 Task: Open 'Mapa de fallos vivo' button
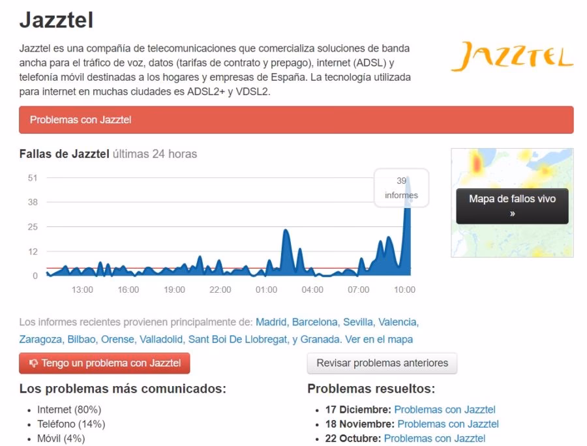(x=512, y=206)
